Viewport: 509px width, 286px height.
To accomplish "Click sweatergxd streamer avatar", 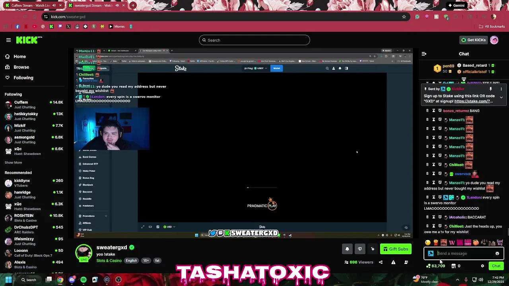I will coord(84,253).
